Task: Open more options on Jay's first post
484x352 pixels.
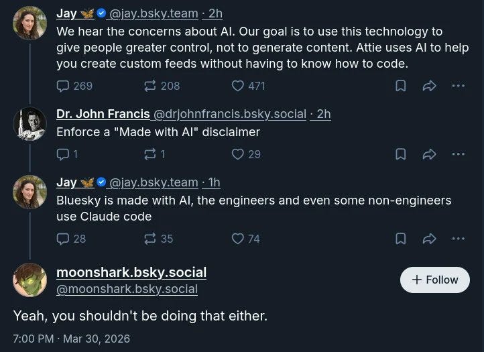Action: [459, 86]
